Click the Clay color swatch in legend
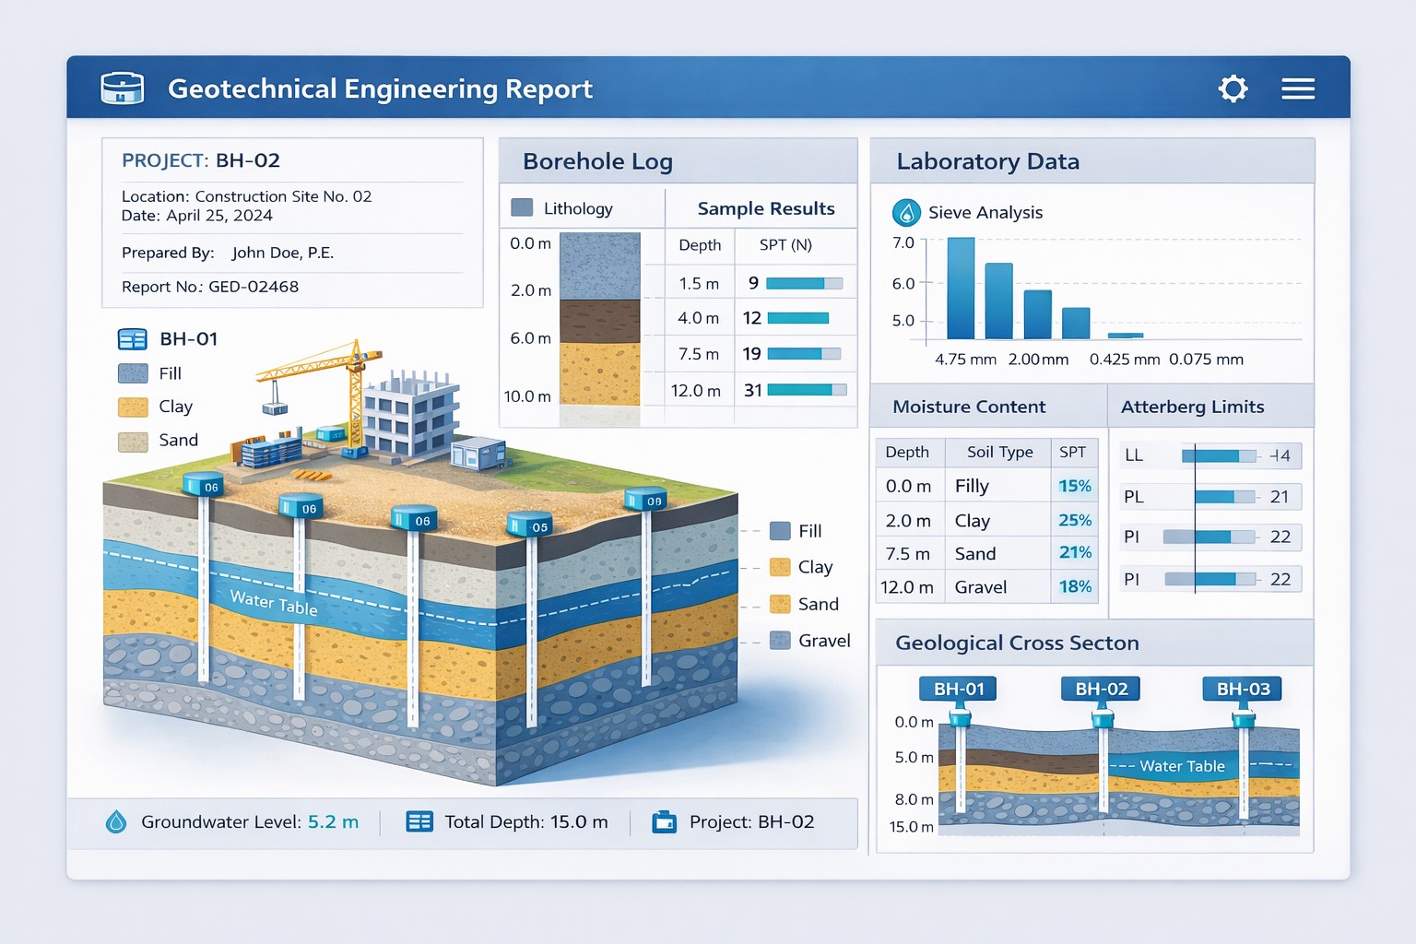The height and width of the screenshot is (944, 1416). point(132,407)
